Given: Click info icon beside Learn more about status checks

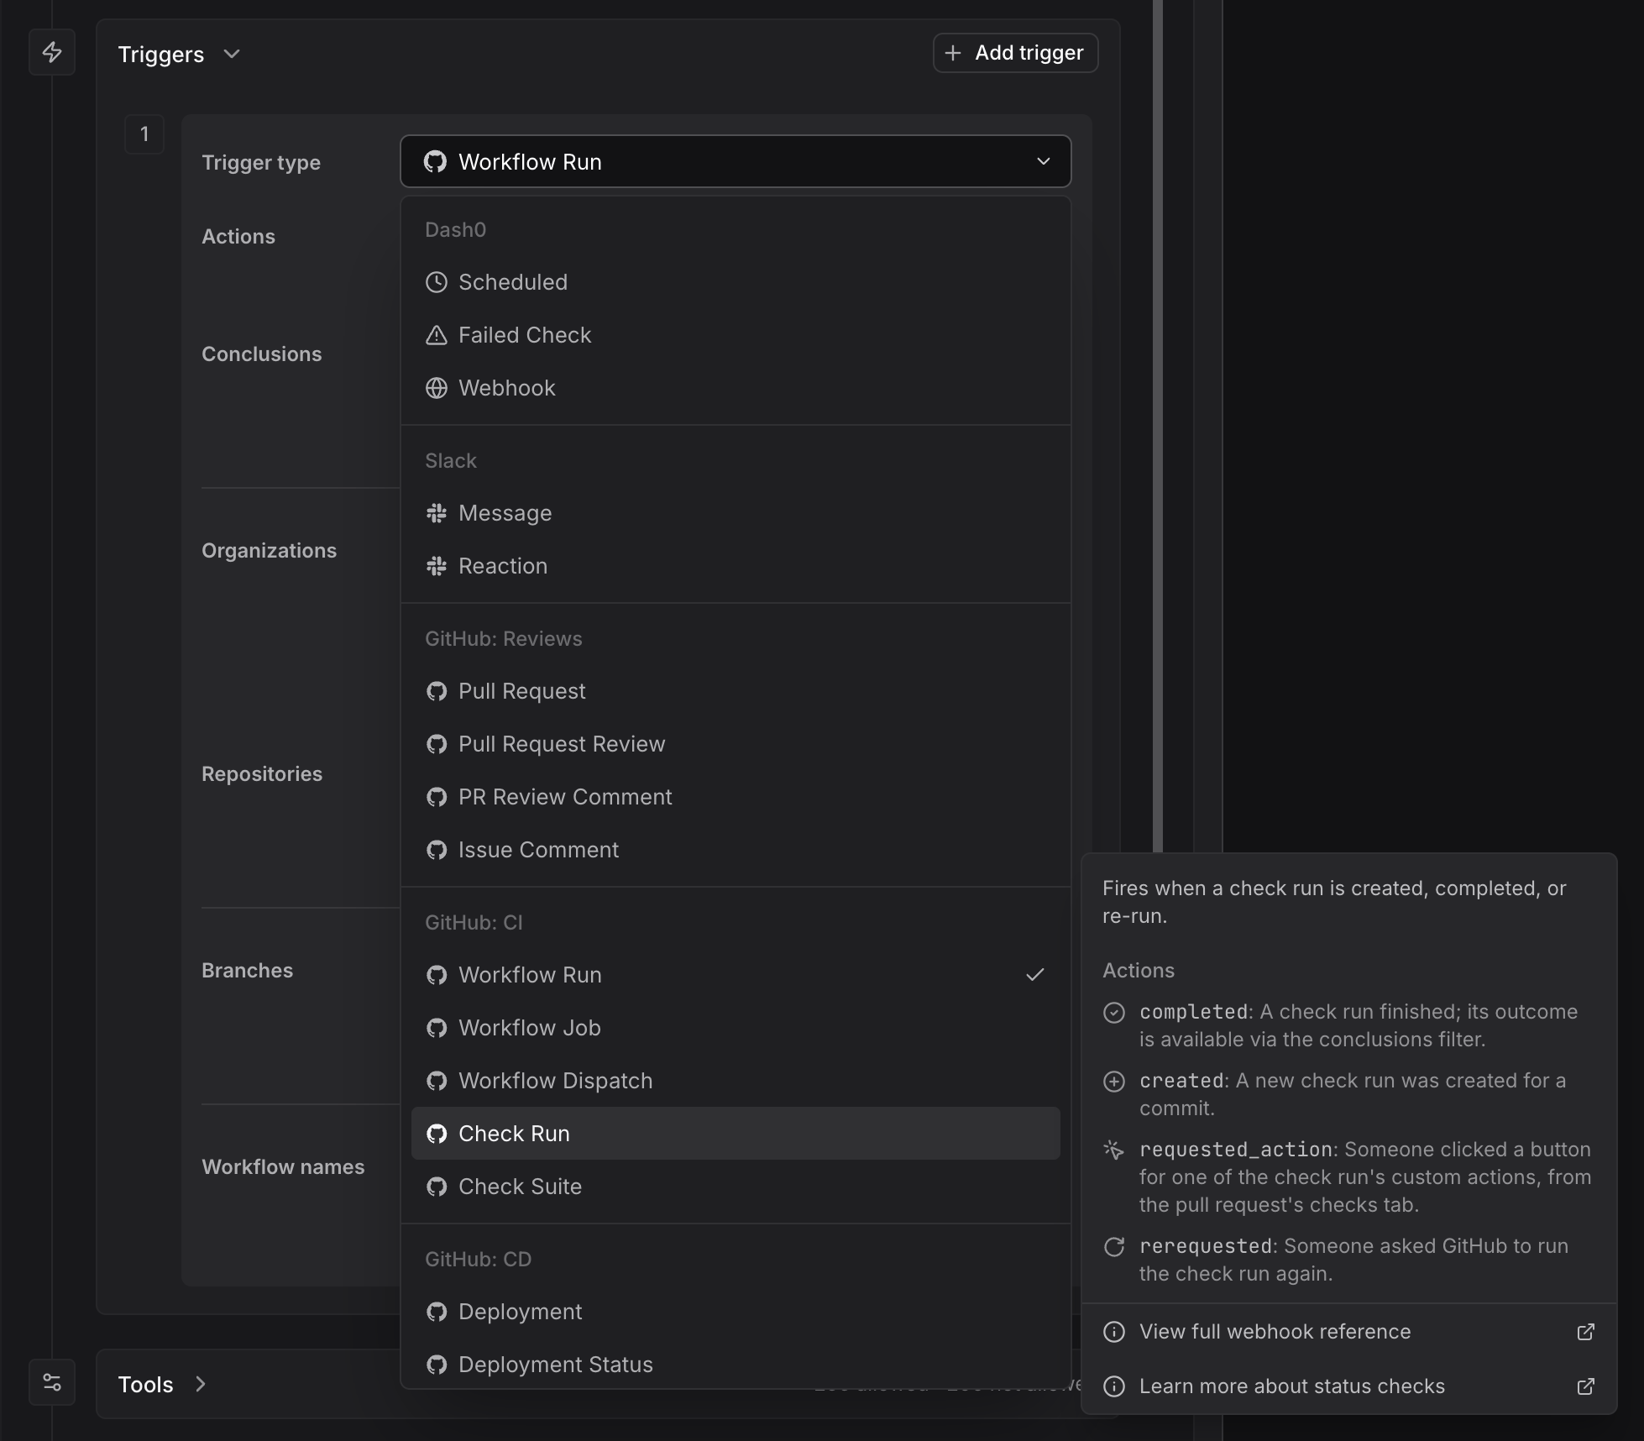Looking at the screenshot, I should (x=1114, y=1386).
